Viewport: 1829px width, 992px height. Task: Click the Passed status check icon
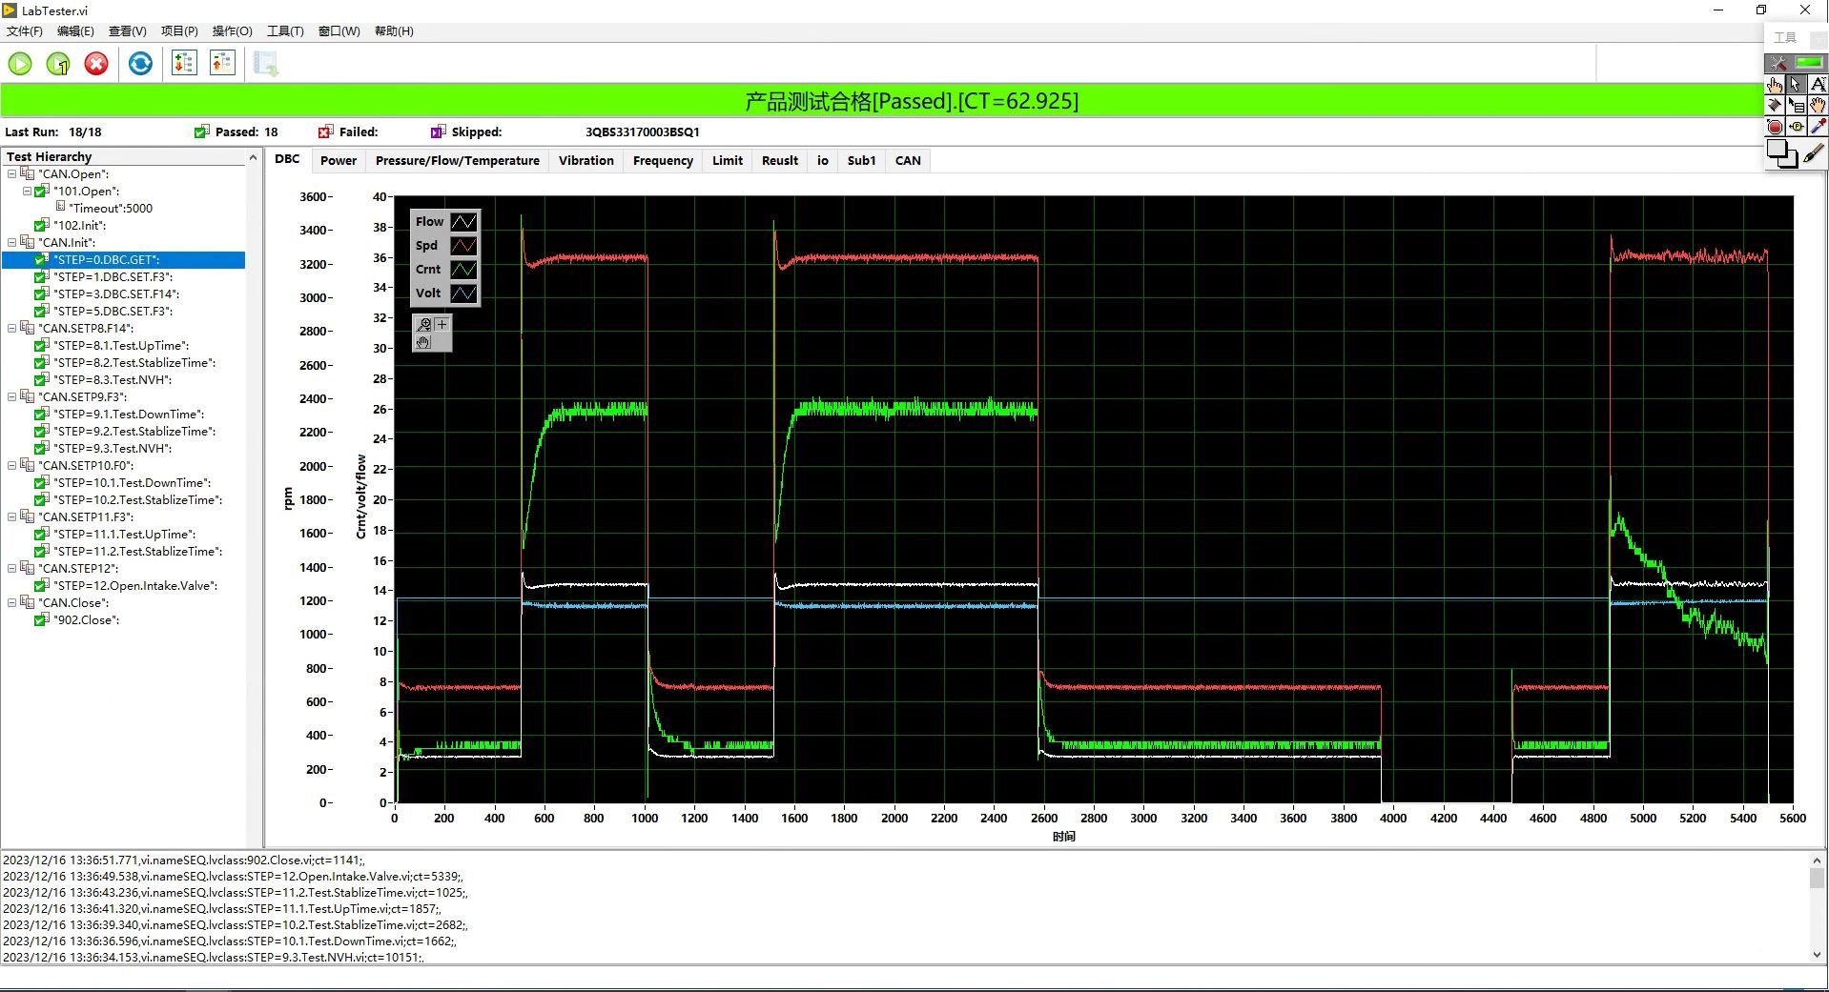pos(201,132)
